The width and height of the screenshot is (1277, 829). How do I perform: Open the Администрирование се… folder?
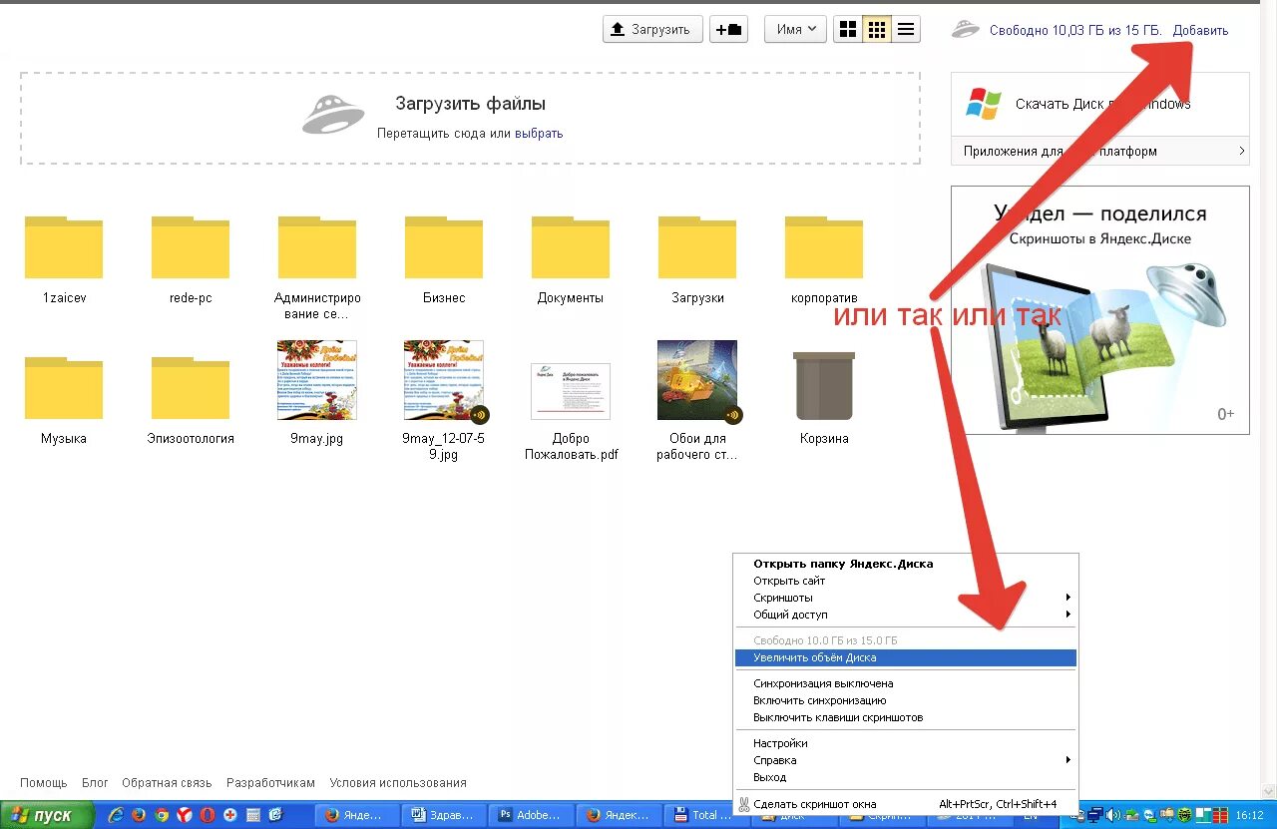click(x=317, y=247)
